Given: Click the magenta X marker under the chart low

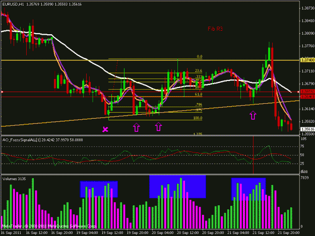Looking at the screenshot, I should point(105,129).
